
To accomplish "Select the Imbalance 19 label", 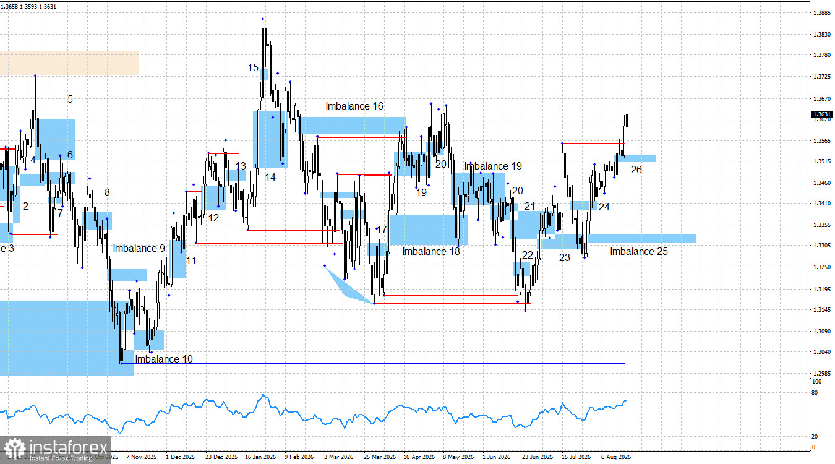I will [x=493, y=166].
